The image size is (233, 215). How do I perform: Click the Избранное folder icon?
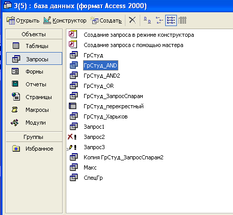point(16,149)
